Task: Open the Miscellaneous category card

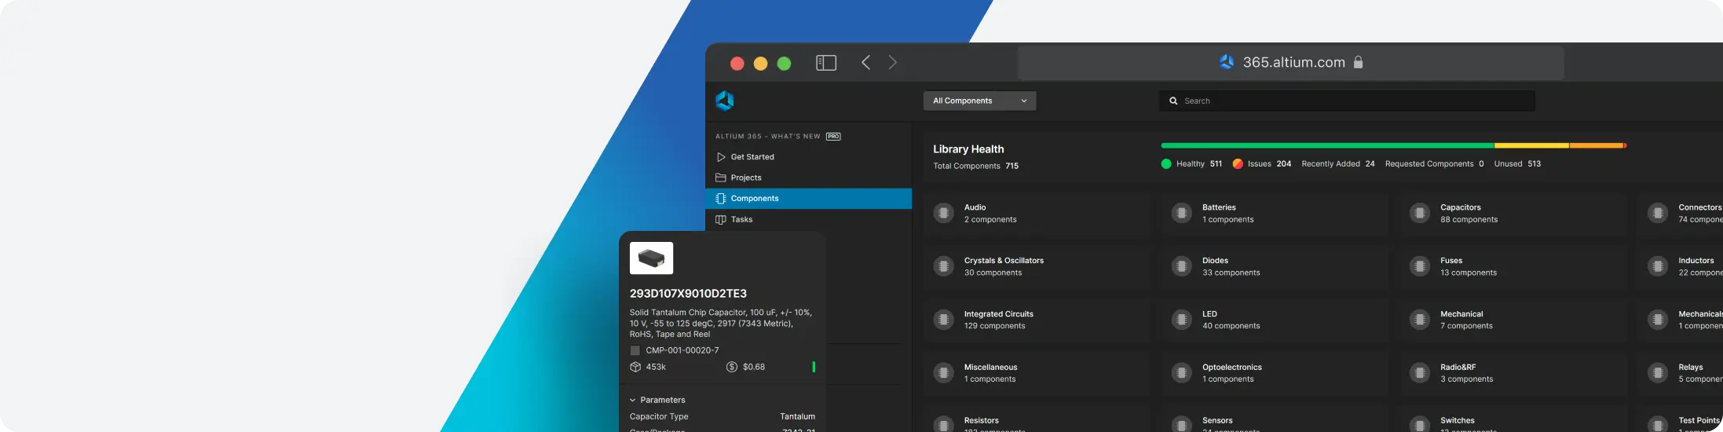Action: [1036, 373]
